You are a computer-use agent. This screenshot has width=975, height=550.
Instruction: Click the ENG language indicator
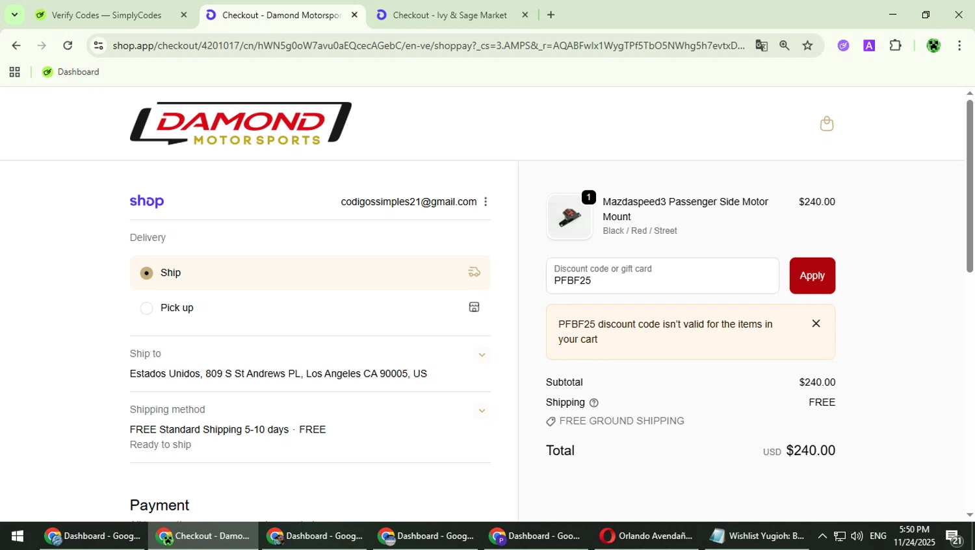pos(878,536)
